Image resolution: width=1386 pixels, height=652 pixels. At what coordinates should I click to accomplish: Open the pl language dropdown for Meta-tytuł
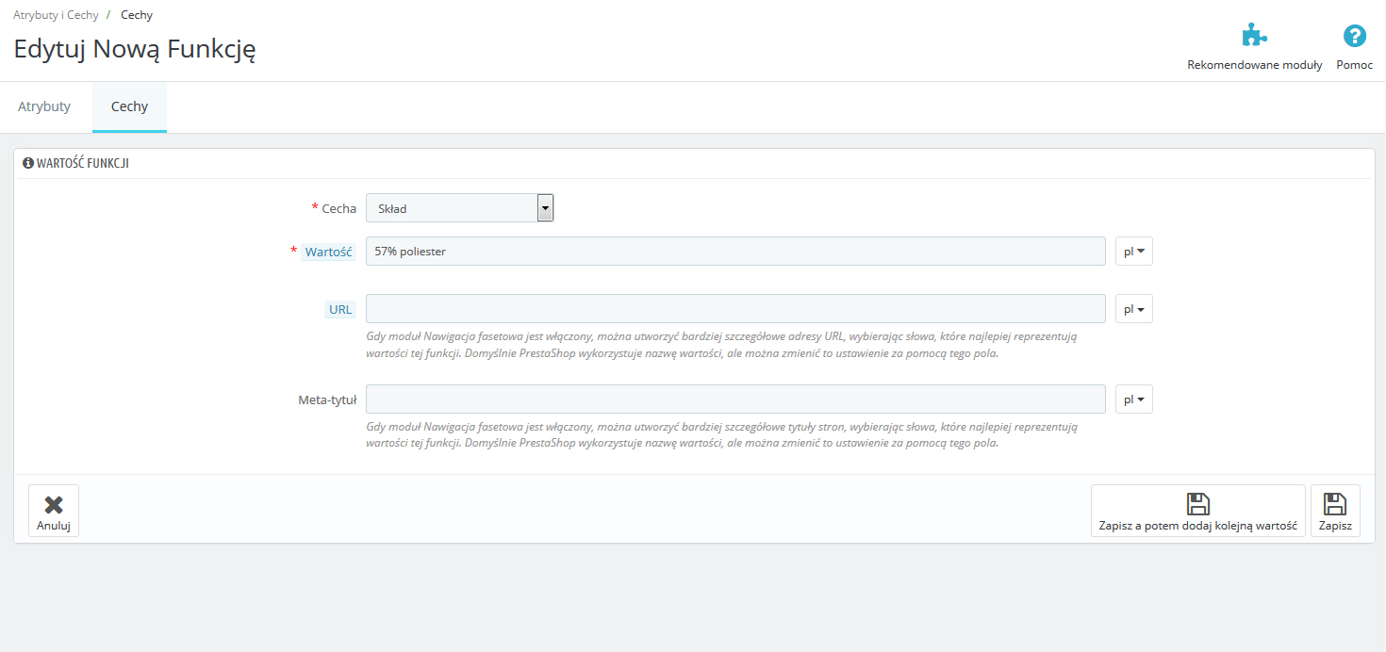(x=1133, y=399)
